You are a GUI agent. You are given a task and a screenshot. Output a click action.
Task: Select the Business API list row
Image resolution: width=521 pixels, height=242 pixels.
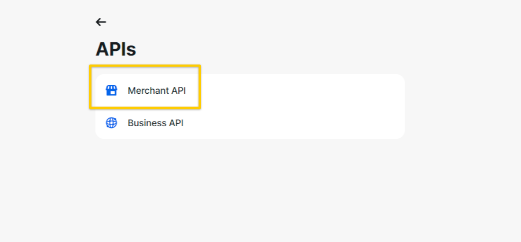(250, 123)
